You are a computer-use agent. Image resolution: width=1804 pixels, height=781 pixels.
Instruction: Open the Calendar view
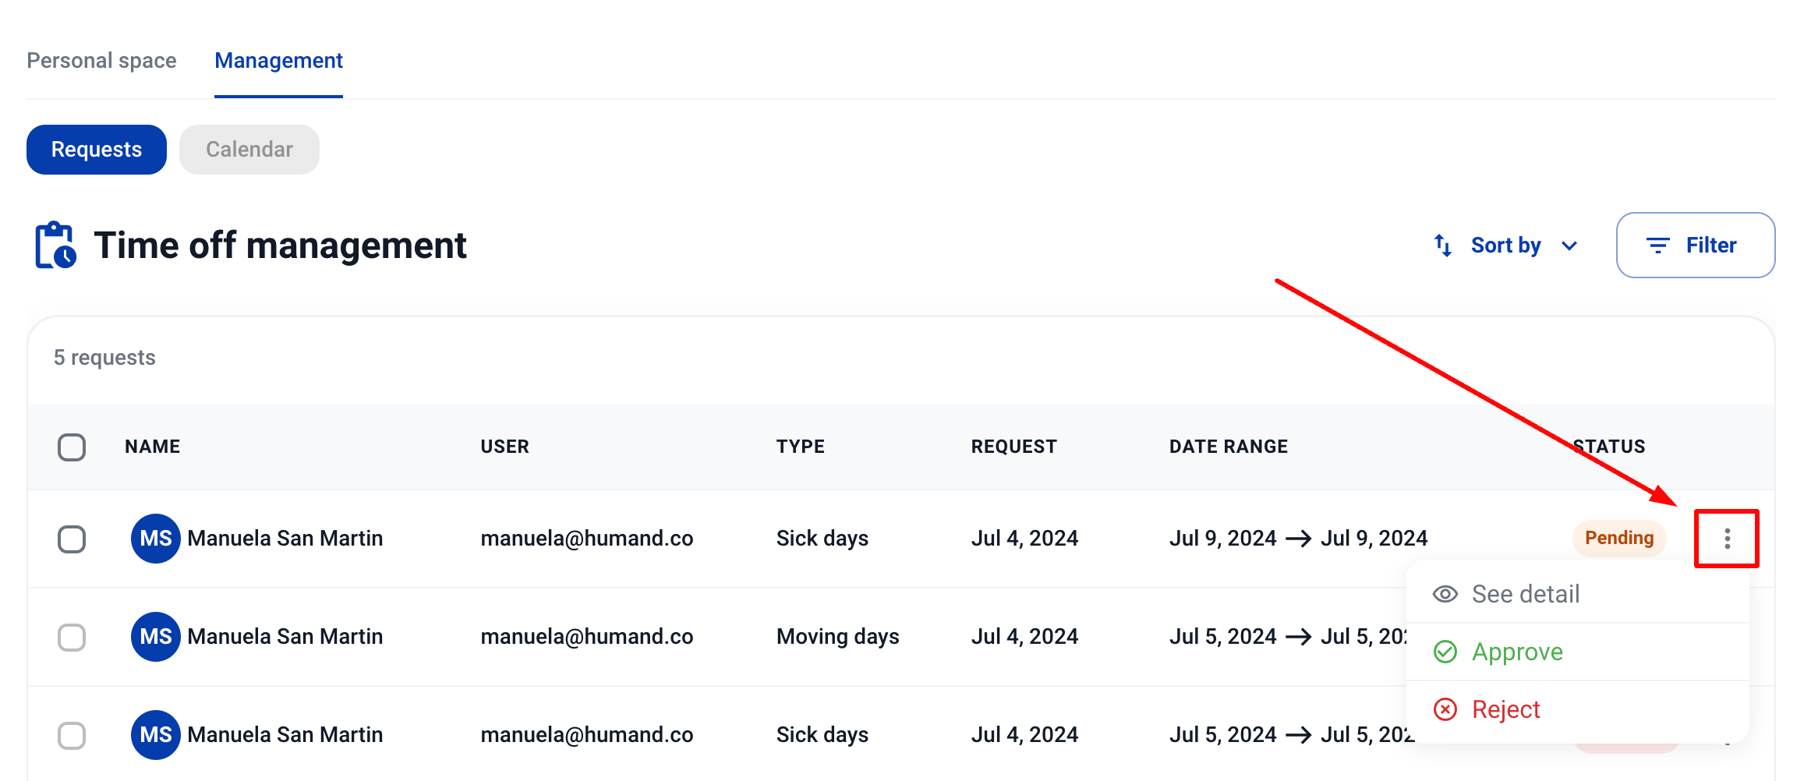pos(249,150)
